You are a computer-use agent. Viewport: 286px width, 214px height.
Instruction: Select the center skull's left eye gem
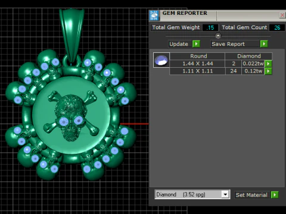click(x=64, y=122)
